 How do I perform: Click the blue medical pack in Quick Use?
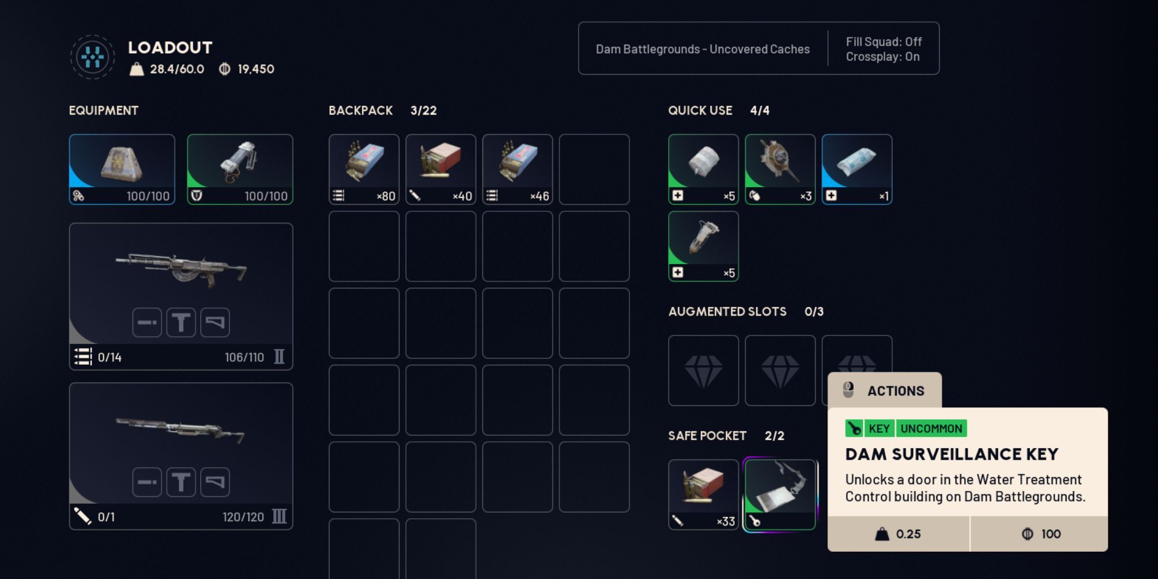click(x=857, y=169)
